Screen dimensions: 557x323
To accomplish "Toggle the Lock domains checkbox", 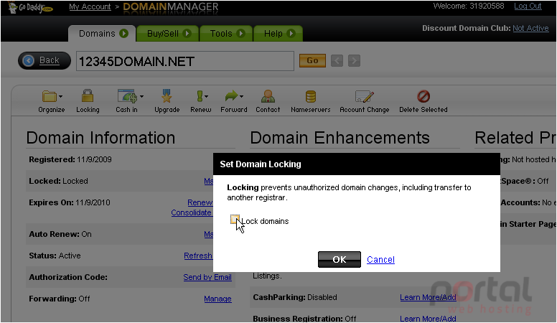I will [235, 220].
